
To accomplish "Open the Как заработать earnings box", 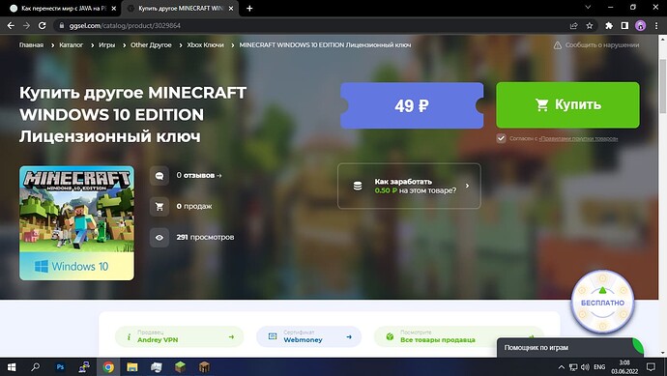I will point(409,186).
